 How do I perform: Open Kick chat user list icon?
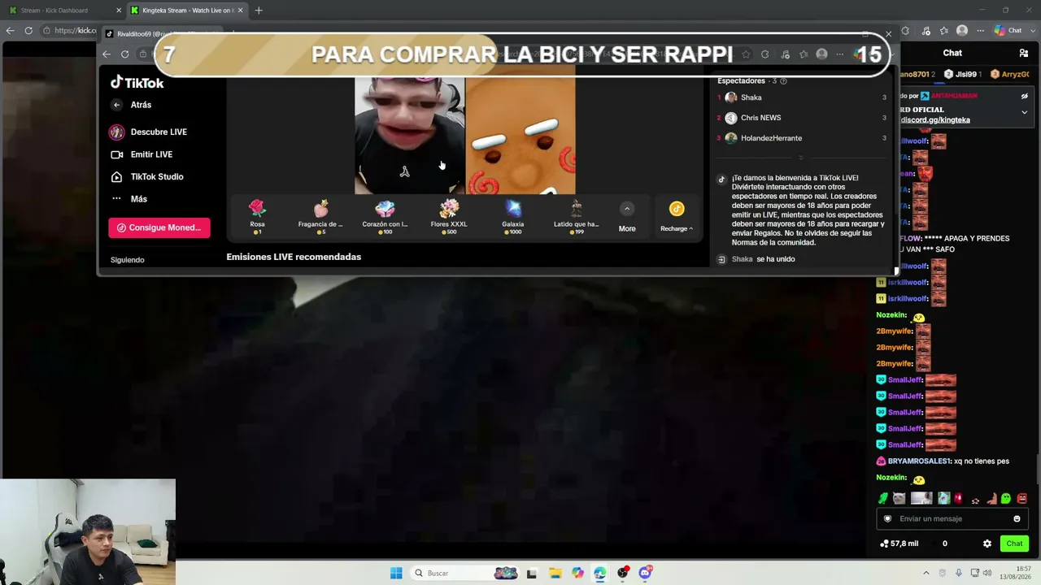coord(1024,53)
